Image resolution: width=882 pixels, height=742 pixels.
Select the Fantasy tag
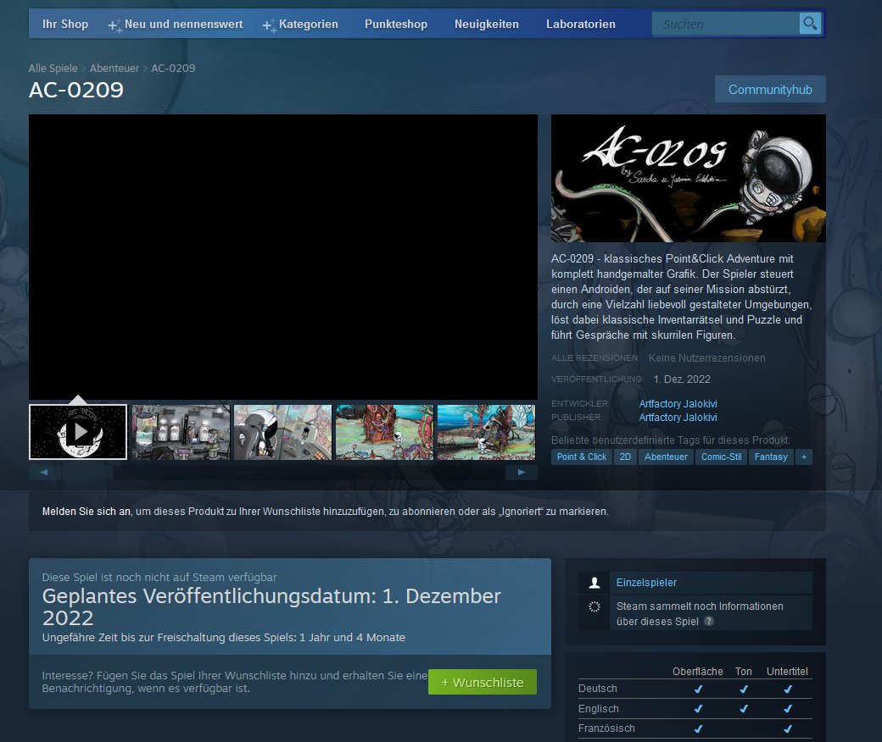(771, 457)
